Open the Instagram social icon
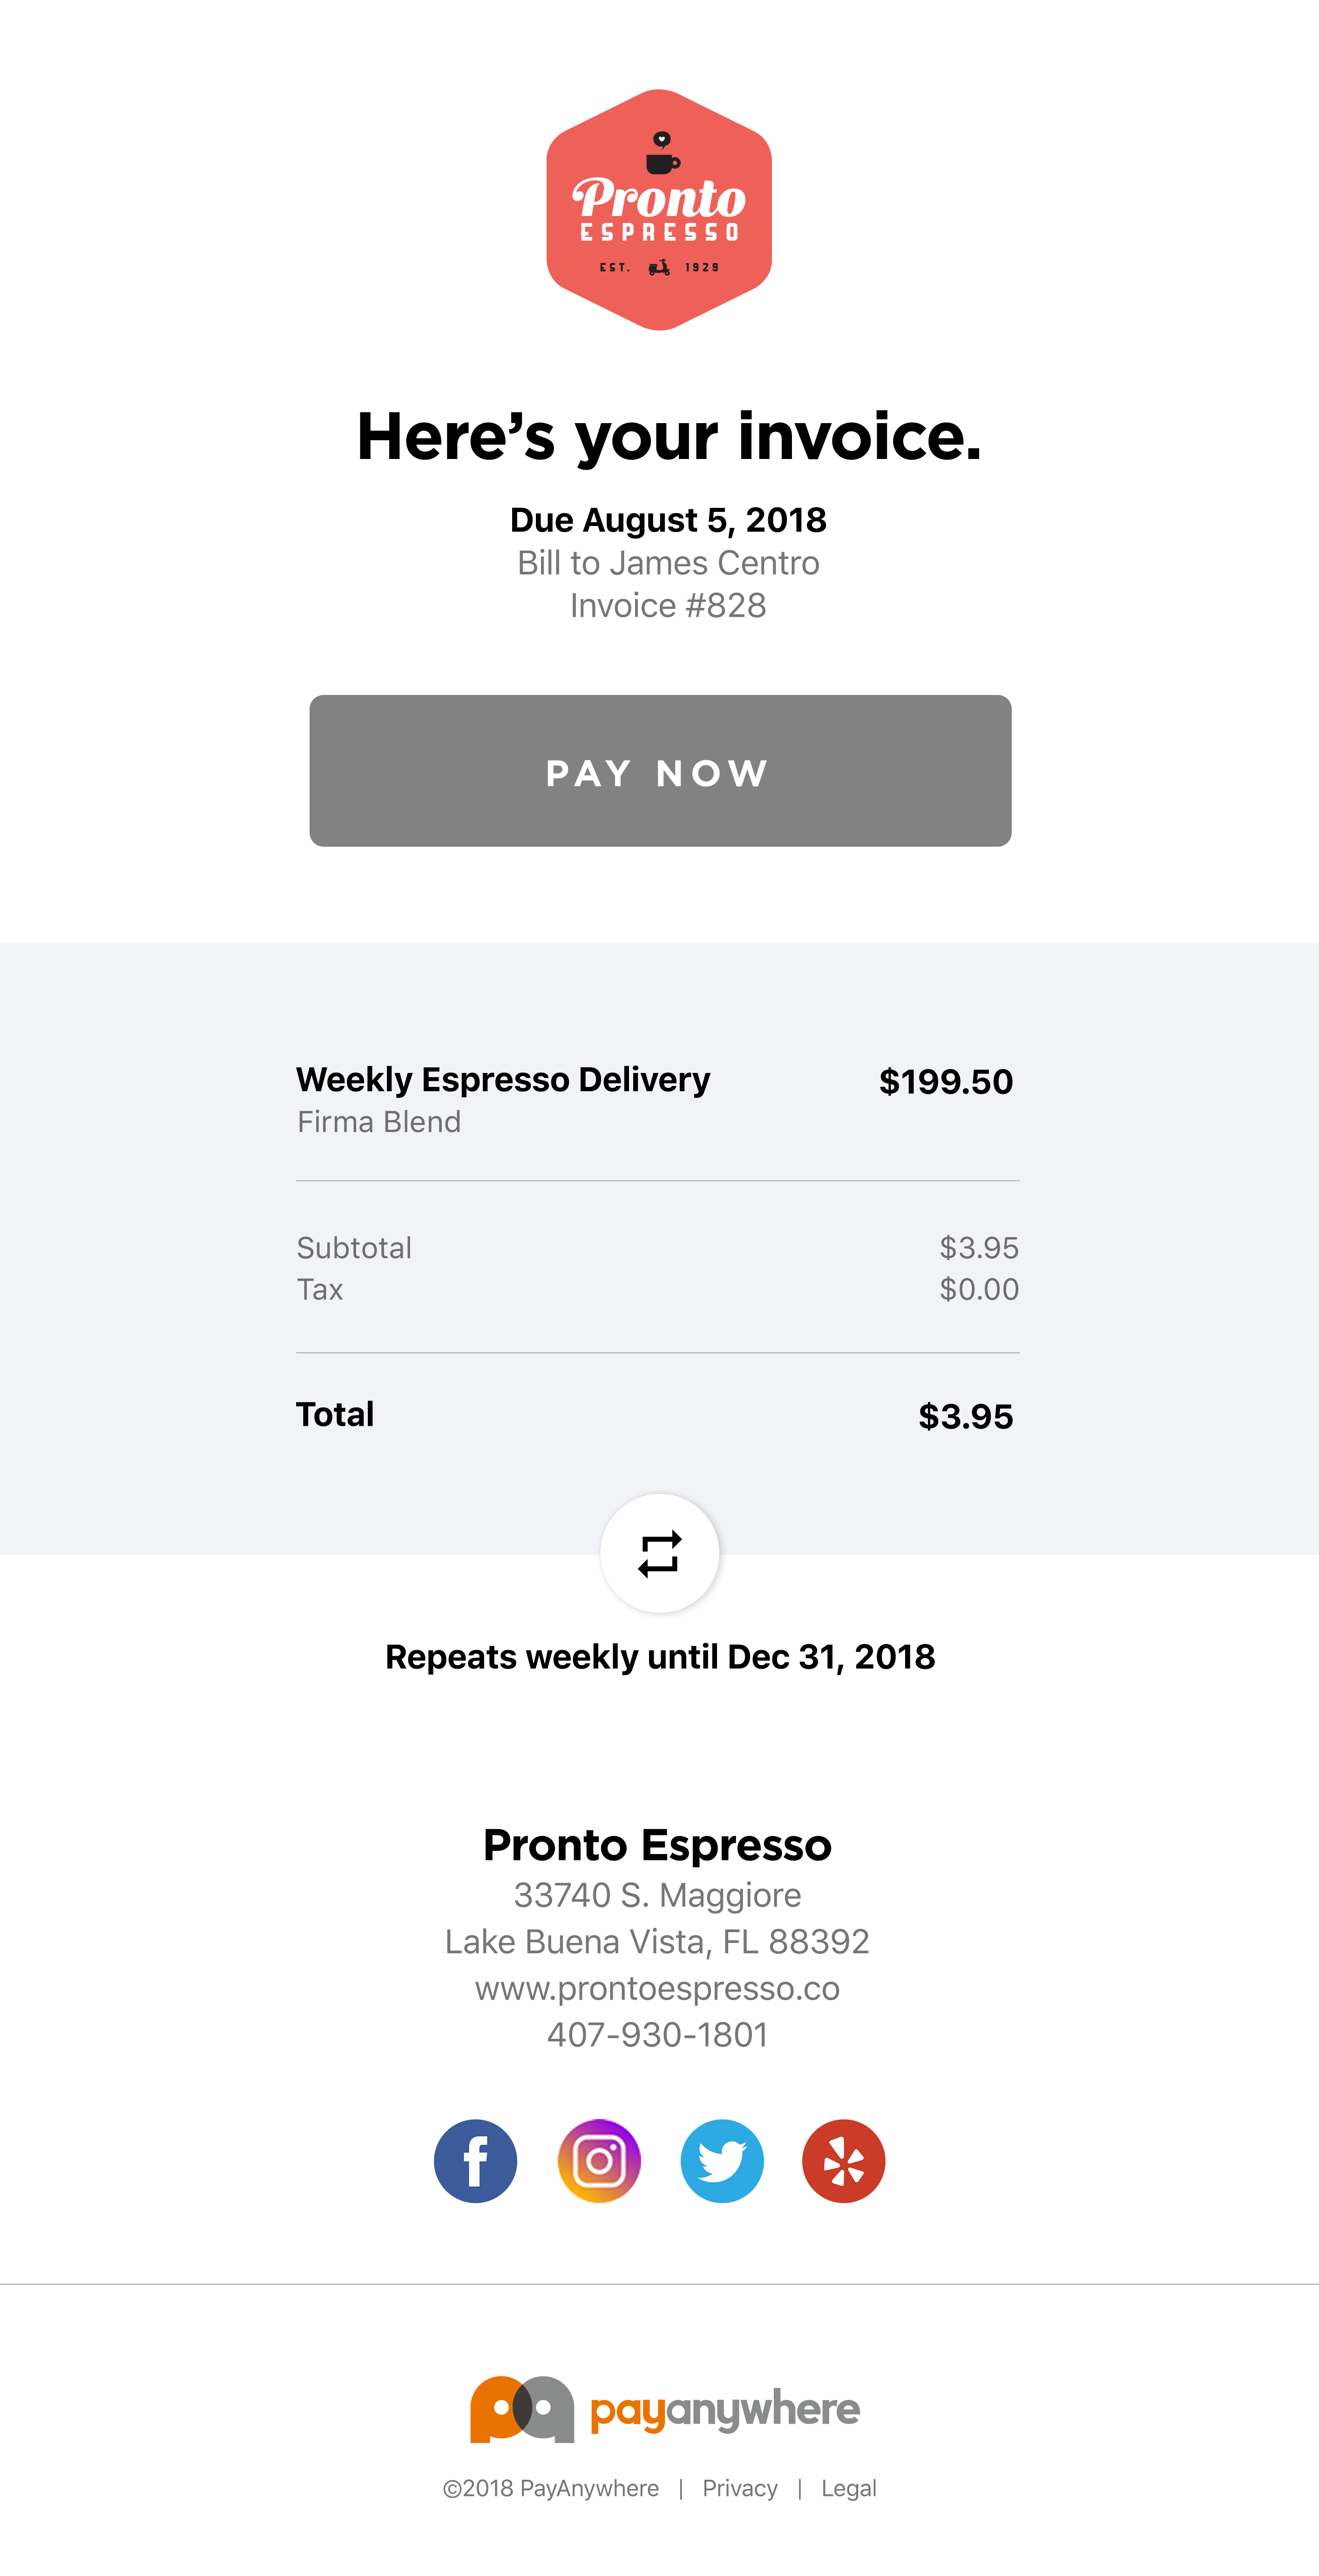Image resolution: width=1319 pixels, height=2576 pixels. (599, 2161)
